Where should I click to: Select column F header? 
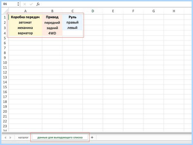click(x=133, y=11)
